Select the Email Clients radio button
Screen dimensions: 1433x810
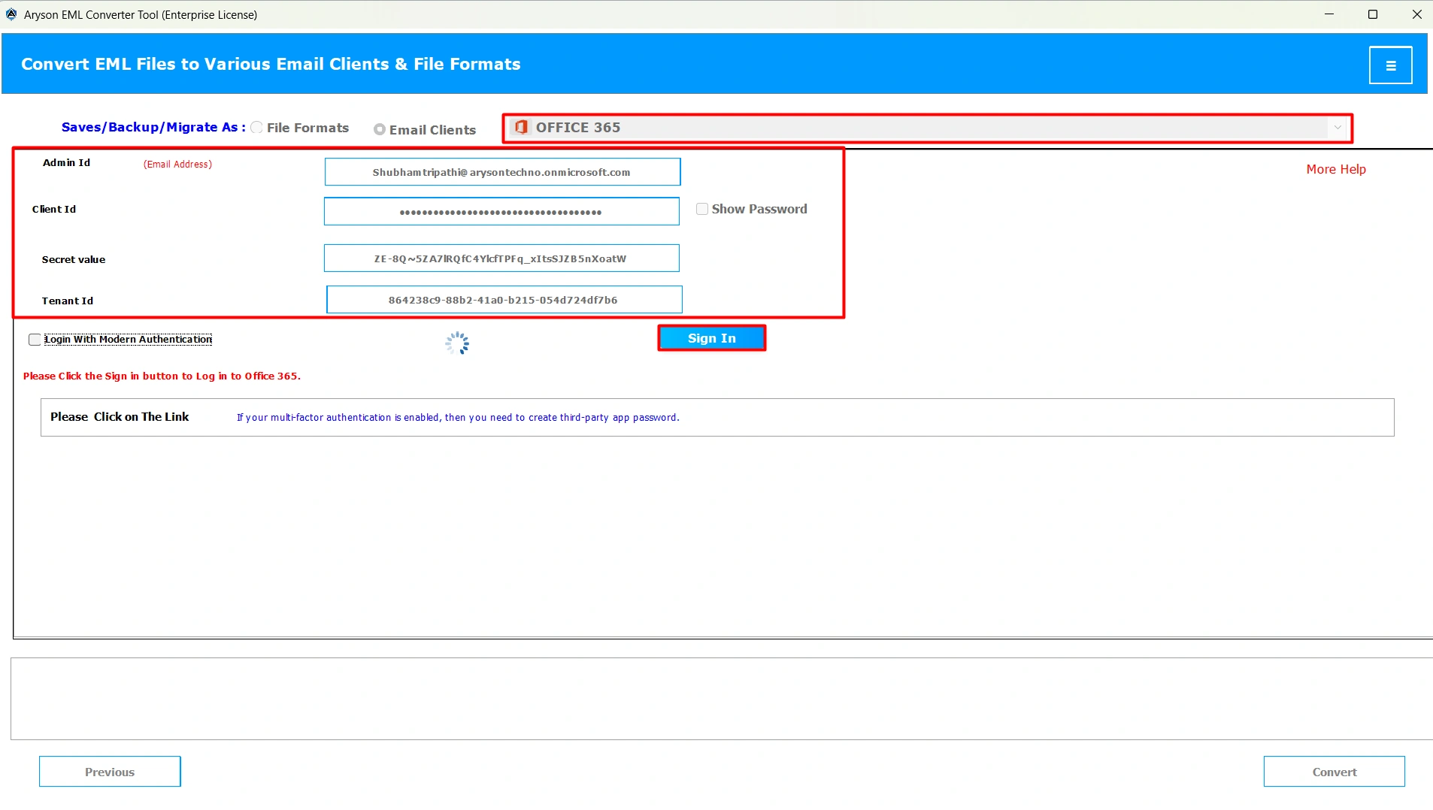tap(380, 129)
